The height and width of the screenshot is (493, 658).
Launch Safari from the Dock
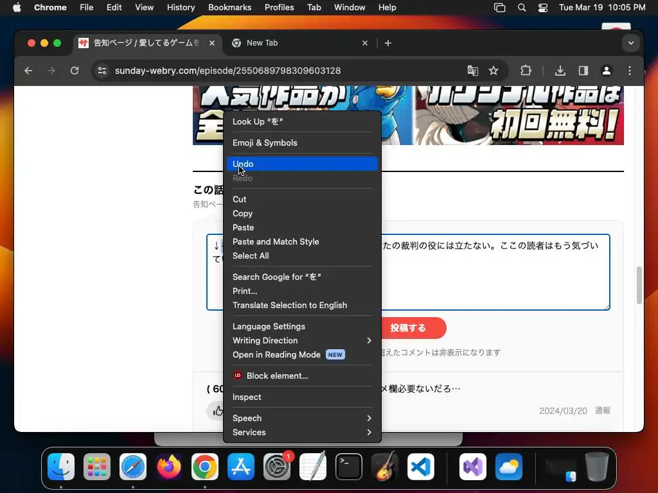coord(133,467)
